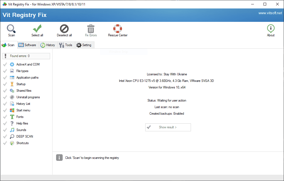Screen dimensions: 284x181
Task: Click the Application paths window icon
Action: coord(12,78)
